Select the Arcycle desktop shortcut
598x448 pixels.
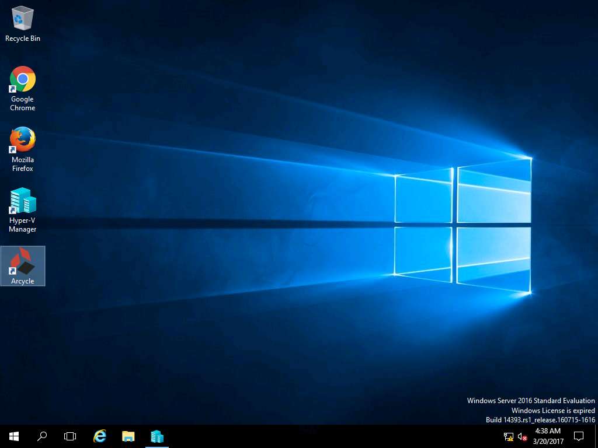pos(23,266)
